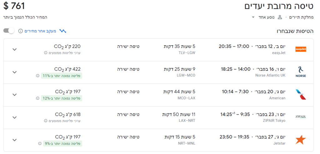
Task: Click the ZIPAIR Tokyo logo
Action: [301, 117]
